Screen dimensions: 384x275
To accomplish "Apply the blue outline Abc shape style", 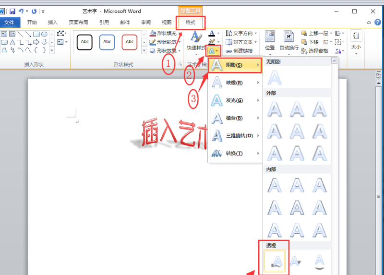I will [x=107, y=42].
